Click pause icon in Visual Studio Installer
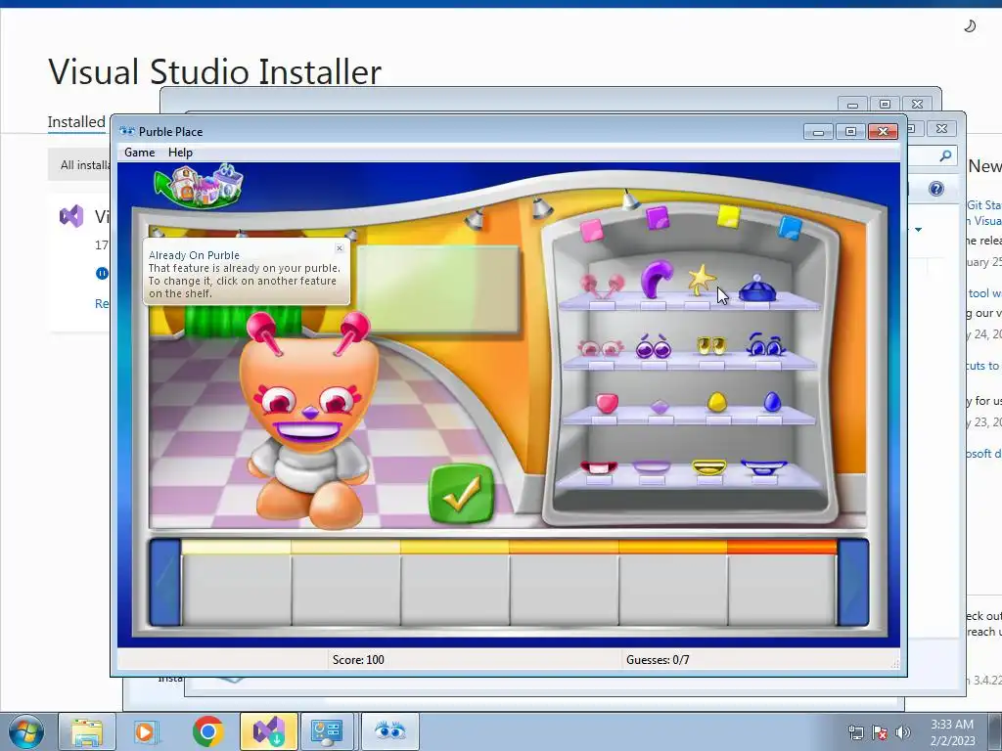Viewport: 1002px width, 751px height. pyautogui.click(x=102, y=274)
